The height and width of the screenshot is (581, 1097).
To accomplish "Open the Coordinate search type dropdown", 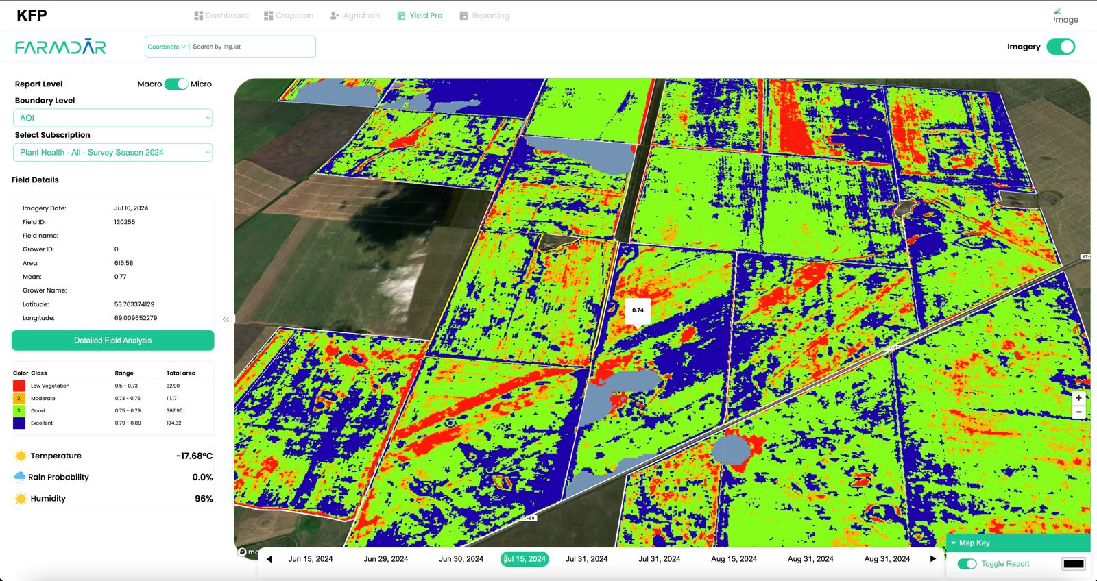I will 167,47.
